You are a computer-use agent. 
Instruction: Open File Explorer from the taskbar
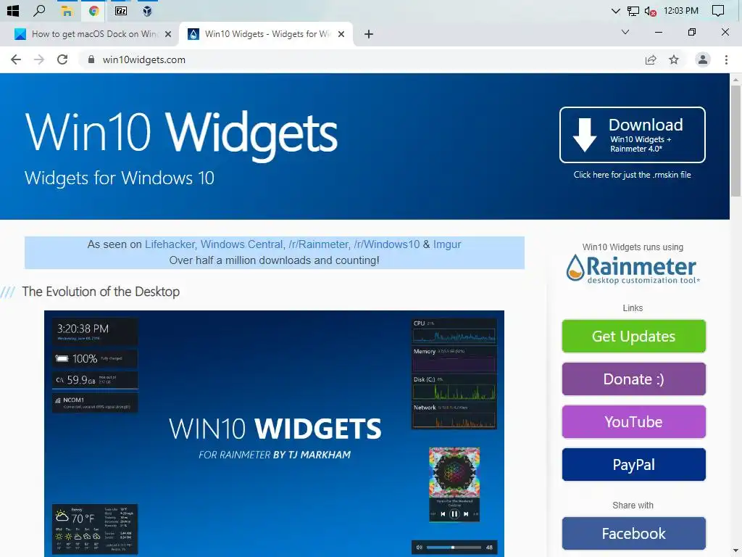click(67, 11)
